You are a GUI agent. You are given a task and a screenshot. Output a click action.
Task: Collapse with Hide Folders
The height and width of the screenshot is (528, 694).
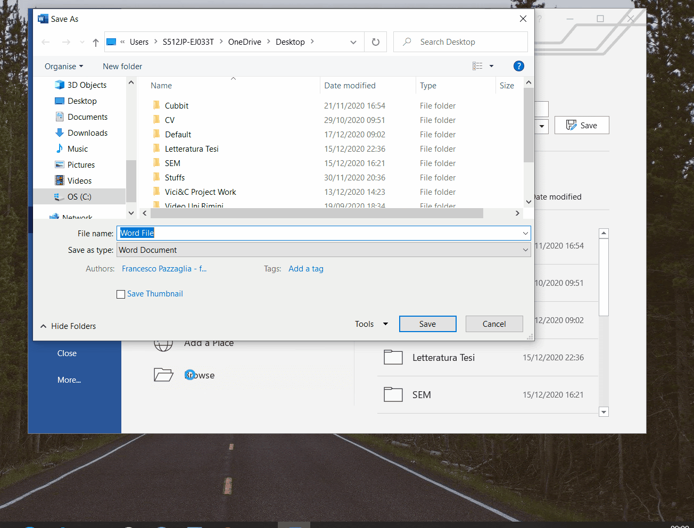(68, 326)
